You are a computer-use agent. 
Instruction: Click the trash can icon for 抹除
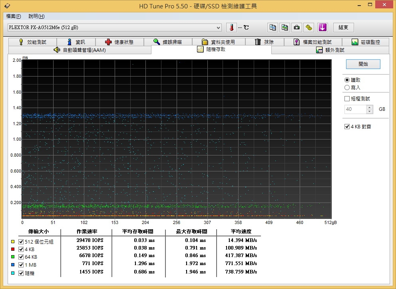coord(258,42)
